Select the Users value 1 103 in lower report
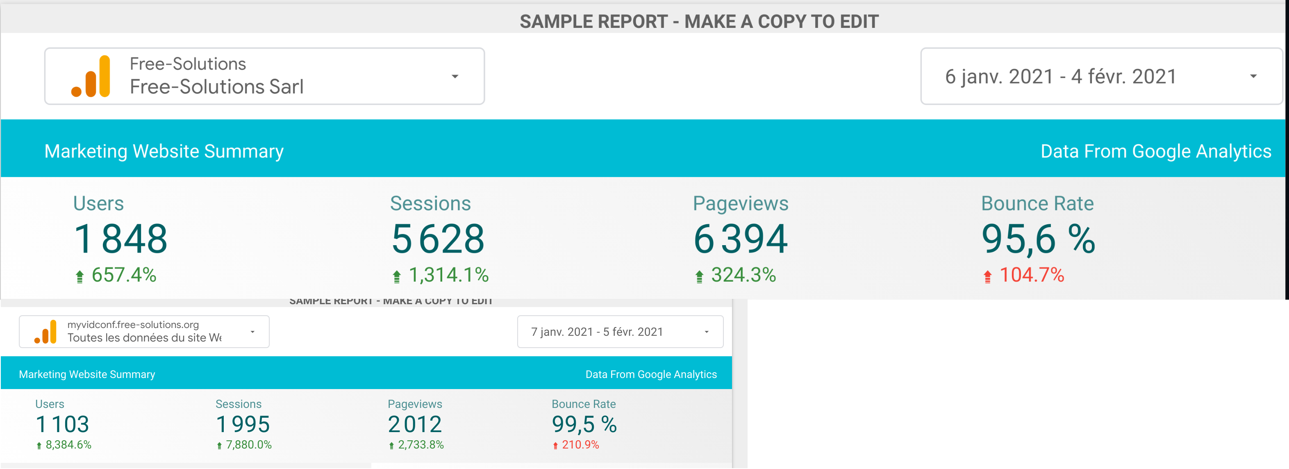Screen dimensions: 1289x469 (x=62, y=424)
